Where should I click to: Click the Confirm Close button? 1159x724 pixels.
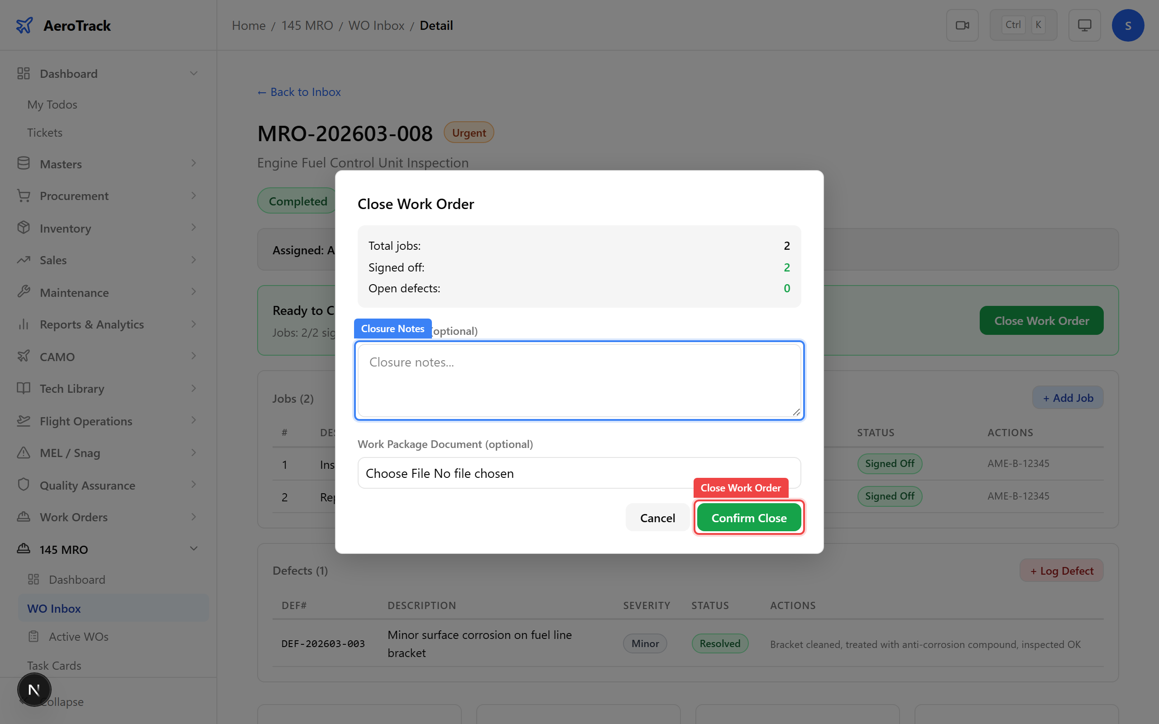(748, 517)
